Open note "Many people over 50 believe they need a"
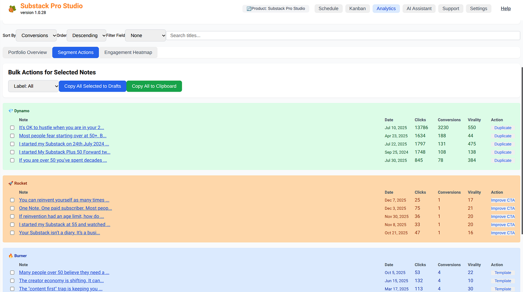 (64, 273)
